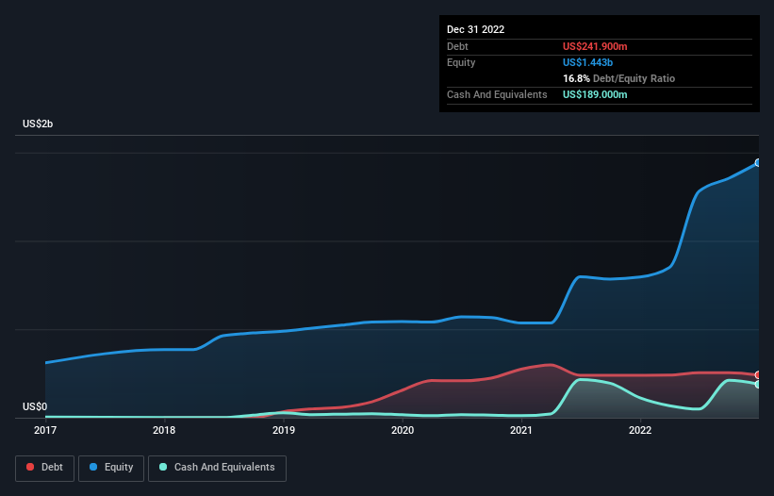Screen dimensions: 774x496
Task: Toggle Cash And Equivalents legend button
Action: point(217,468)
